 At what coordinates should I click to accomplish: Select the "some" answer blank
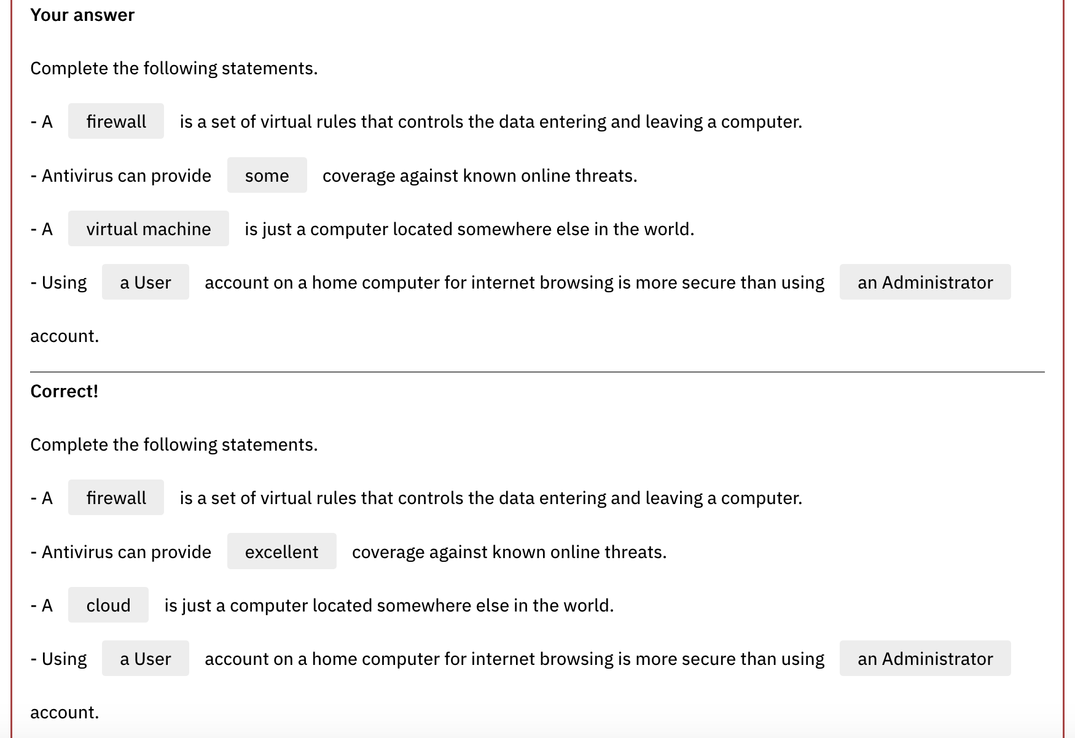click(267, 176)
